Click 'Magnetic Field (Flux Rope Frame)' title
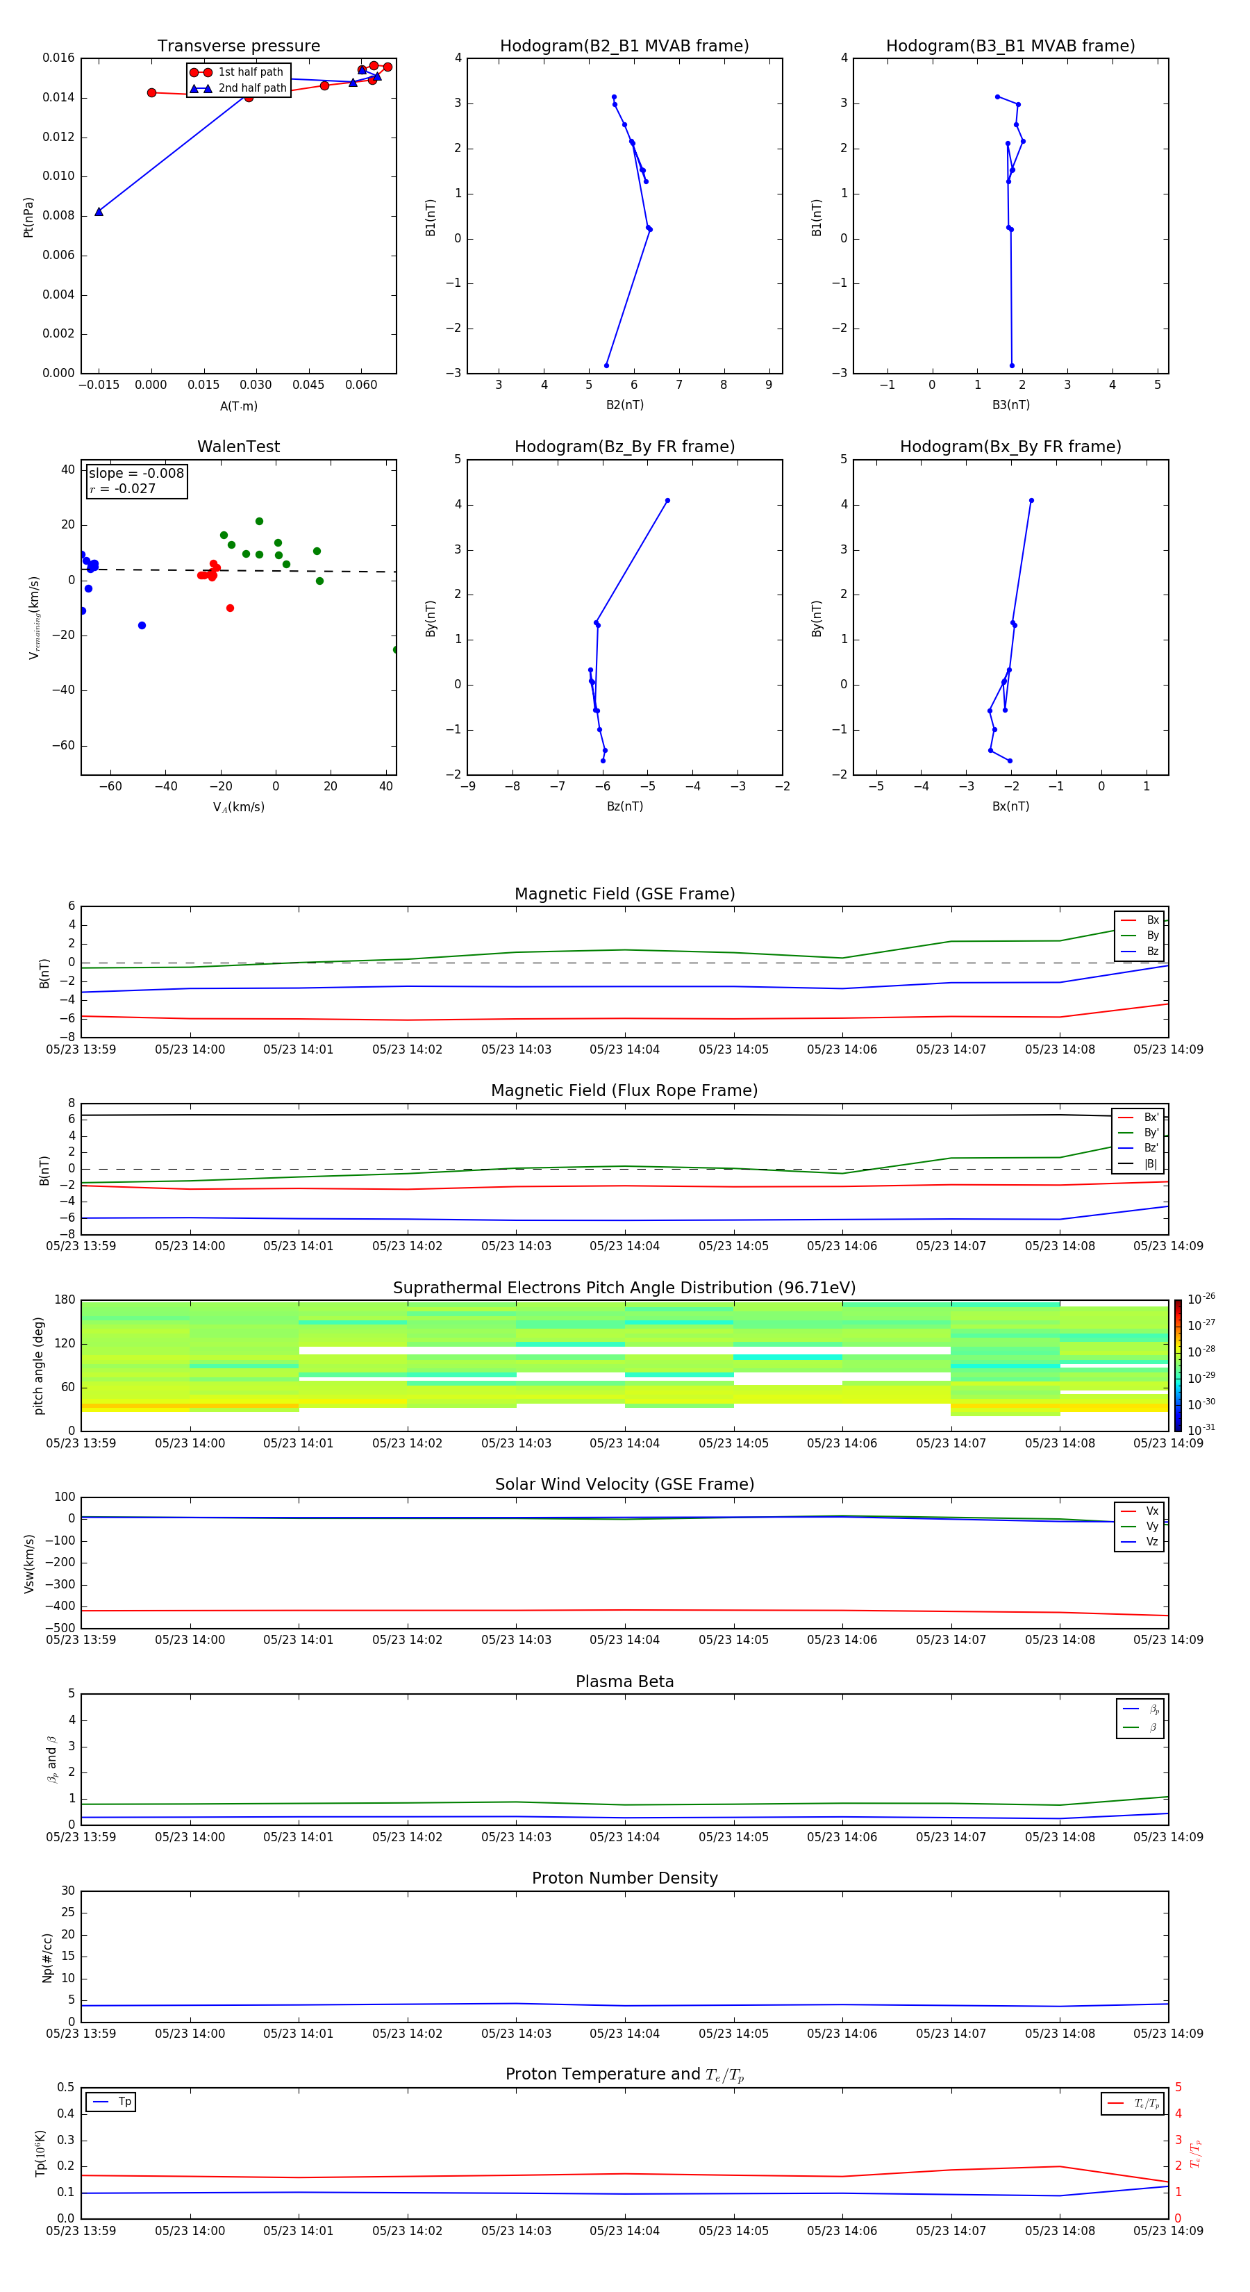Viewport: 1250px width, 2292px height. click(x=624, y=1091)
